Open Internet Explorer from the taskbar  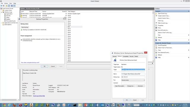(9, 105)
